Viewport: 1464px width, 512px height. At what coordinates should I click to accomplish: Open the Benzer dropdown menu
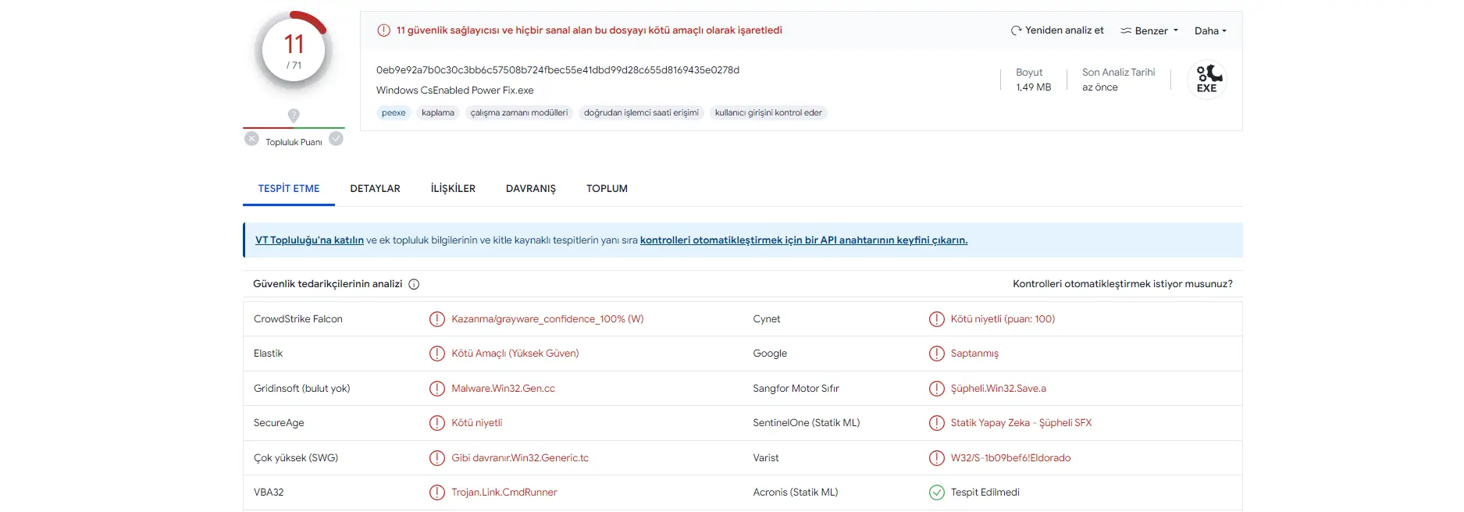[x=1149, y=30]
